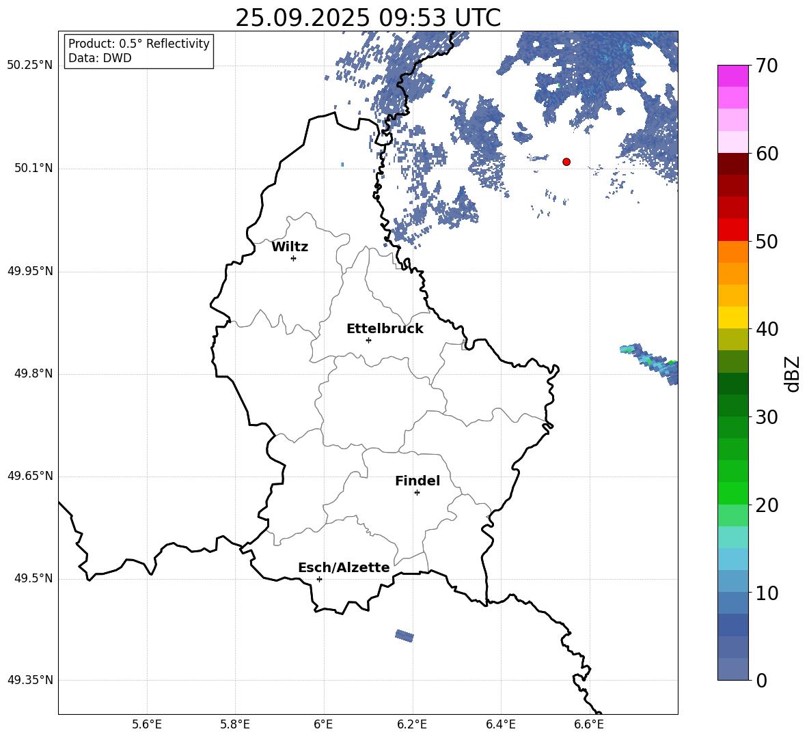Click the timestamp title 25.09.2025 09:53 UTC

point(368,18)
